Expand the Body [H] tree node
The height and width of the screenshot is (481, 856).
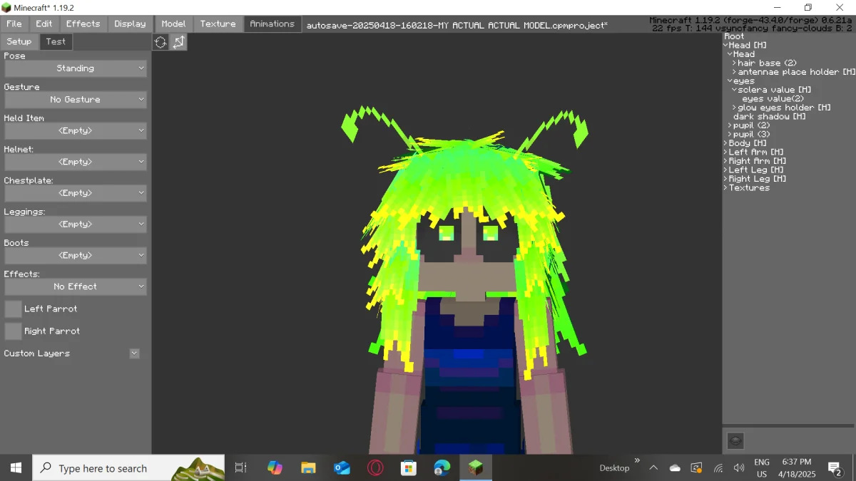pyautogui.click(x=725, y=143)
